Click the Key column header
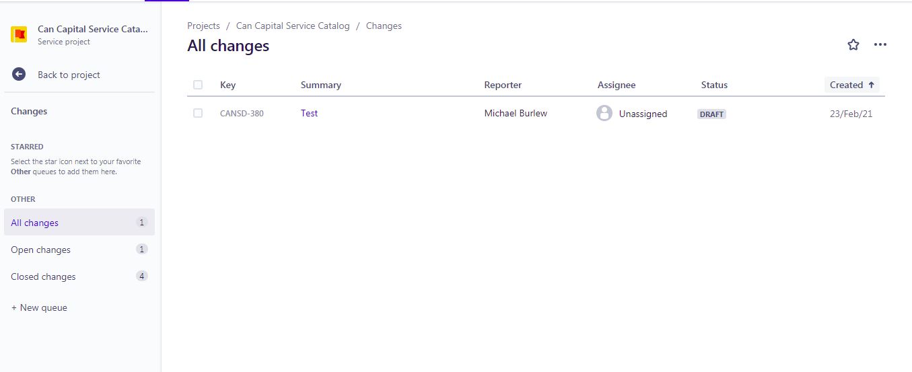912x372 pixels. [x=227, y=85]
